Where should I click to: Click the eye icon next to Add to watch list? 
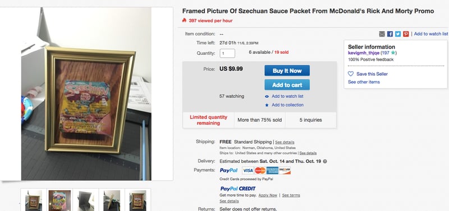tap(267, 96)
